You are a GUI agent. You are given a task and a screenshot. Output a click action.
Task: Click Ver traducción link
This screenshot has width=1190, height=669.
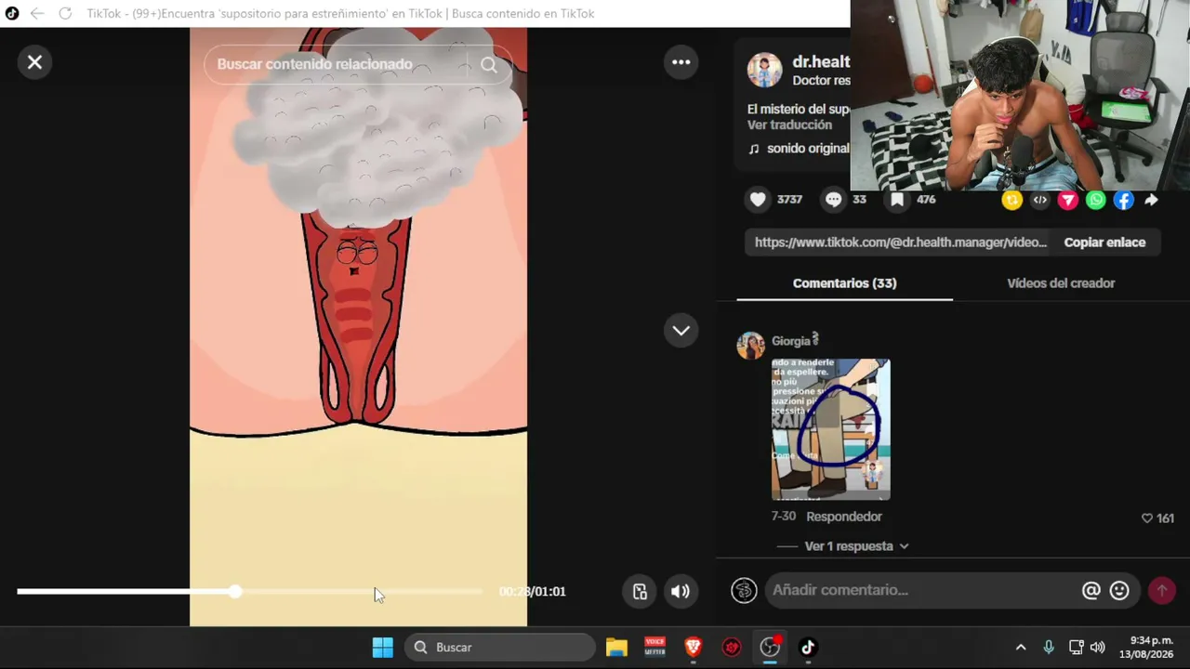(x=789, y=125)
